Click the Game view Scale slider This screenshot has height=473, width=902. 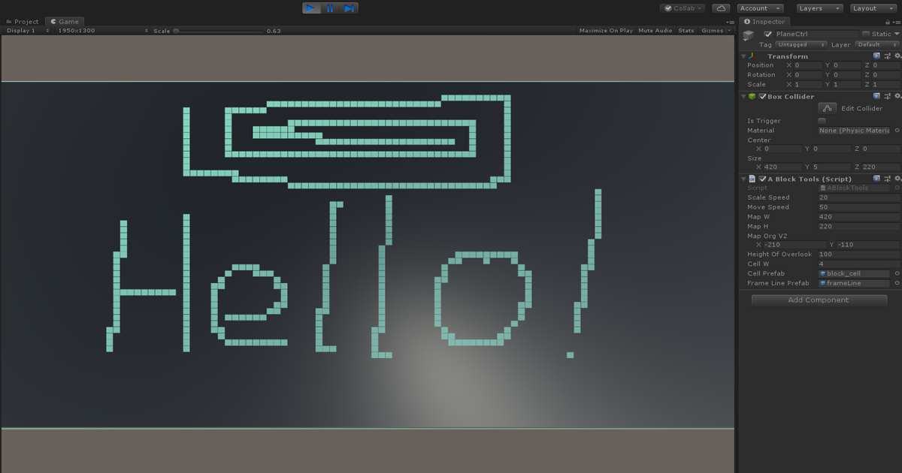[218, 31]
